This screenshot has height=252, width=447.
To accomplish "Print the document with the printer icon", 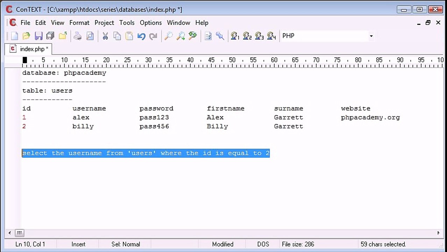I will coord(78,36).
